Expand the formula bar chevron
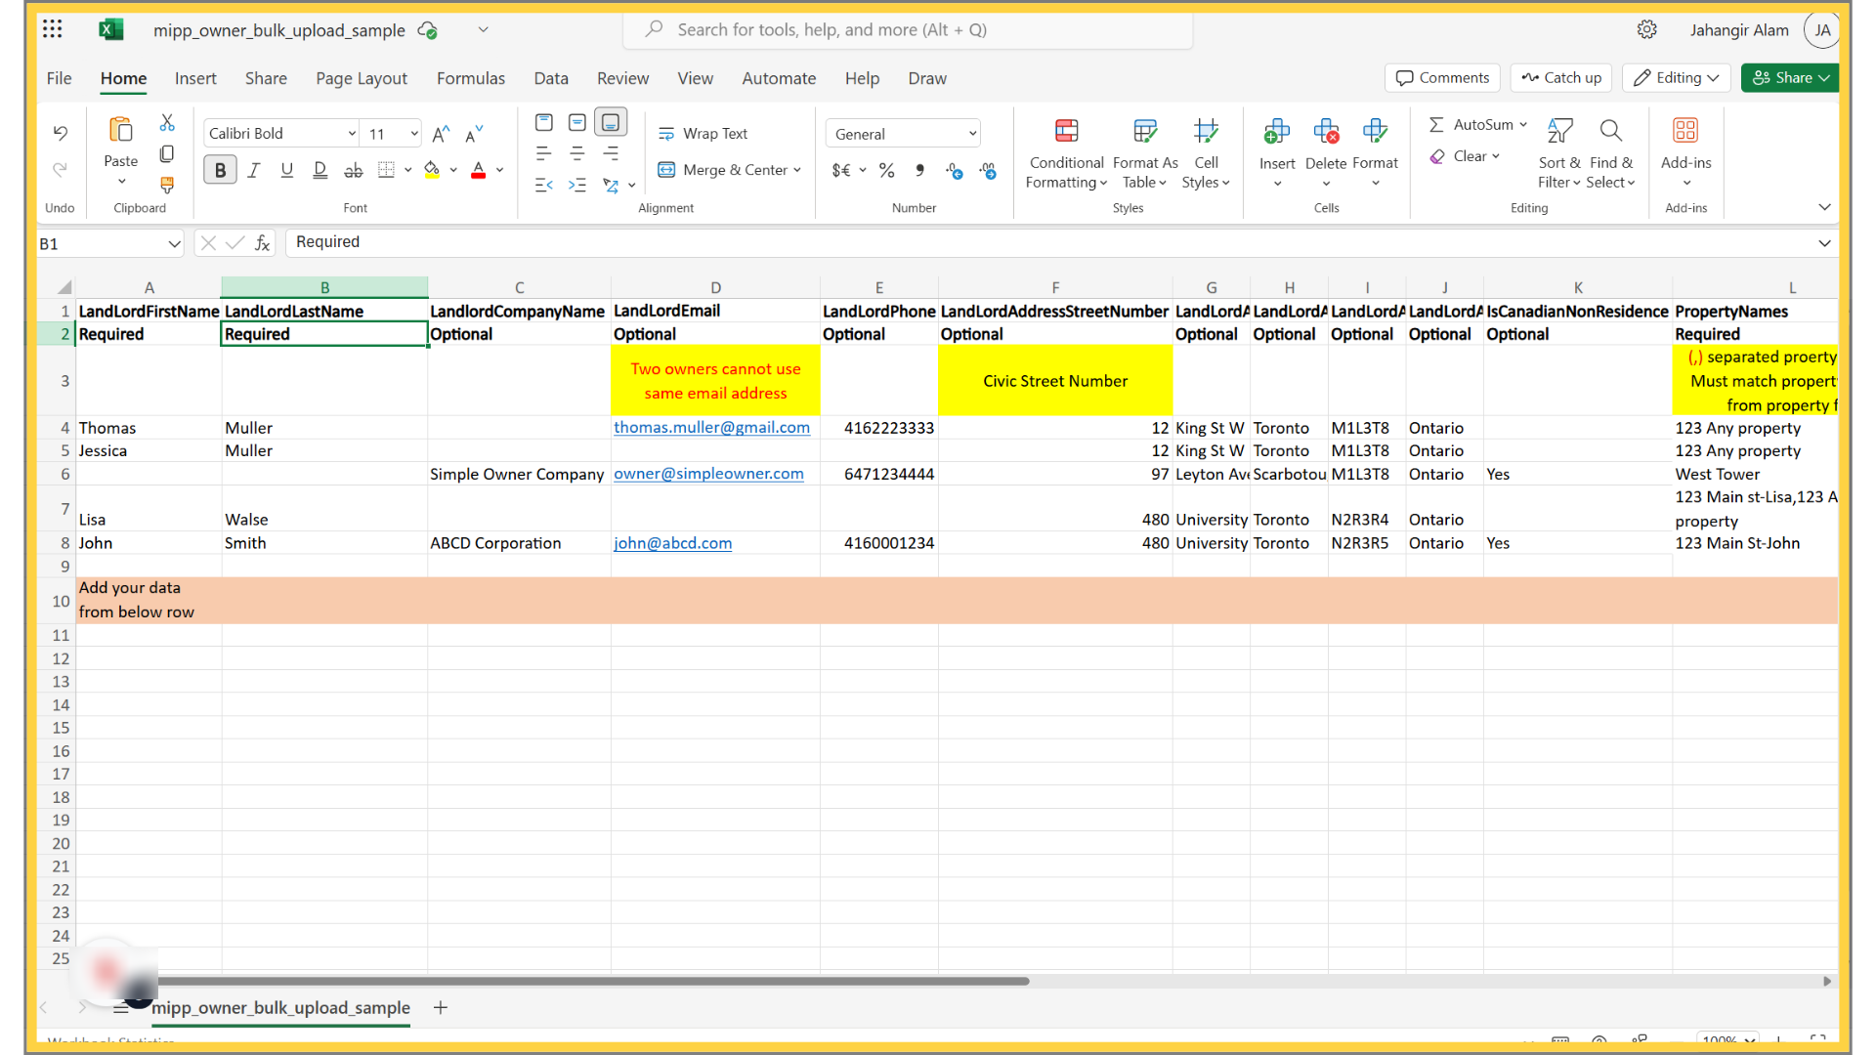The width and height of the screenshot is (1876, 1055). [1824, 243]
